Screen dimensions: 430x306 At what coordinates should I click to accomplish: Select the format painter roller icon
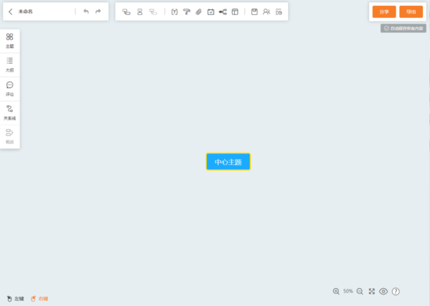186,11
